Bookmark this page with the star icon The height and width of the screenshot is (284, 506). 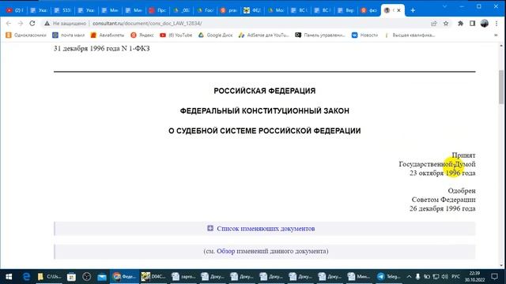coord(446,23)
